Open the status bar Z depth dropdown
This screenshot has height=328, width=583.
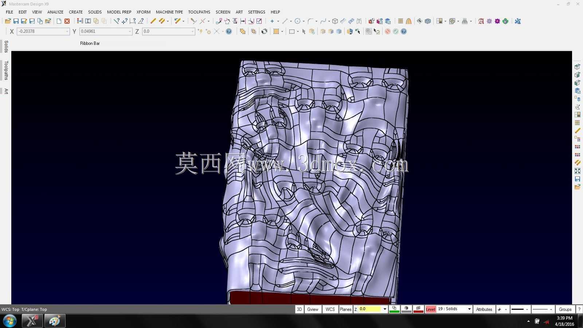(385, 309)
